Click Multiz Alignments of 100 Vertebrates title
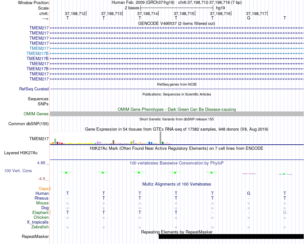 [177, 184]
